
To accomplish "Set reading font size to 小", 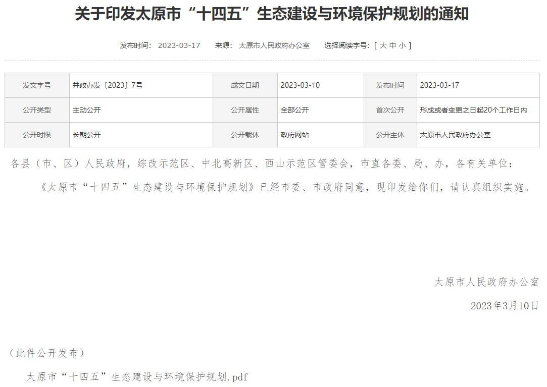I will [x=402, y=46].
